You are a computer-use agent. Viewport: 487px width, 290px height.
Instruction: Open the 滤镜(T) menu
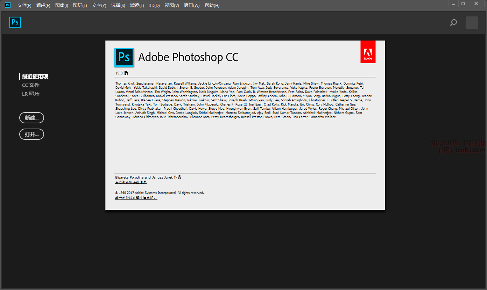coord(137,6)
